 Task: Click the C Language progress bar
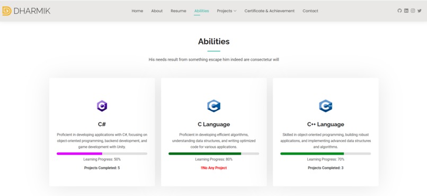click(x=214, y=154)
